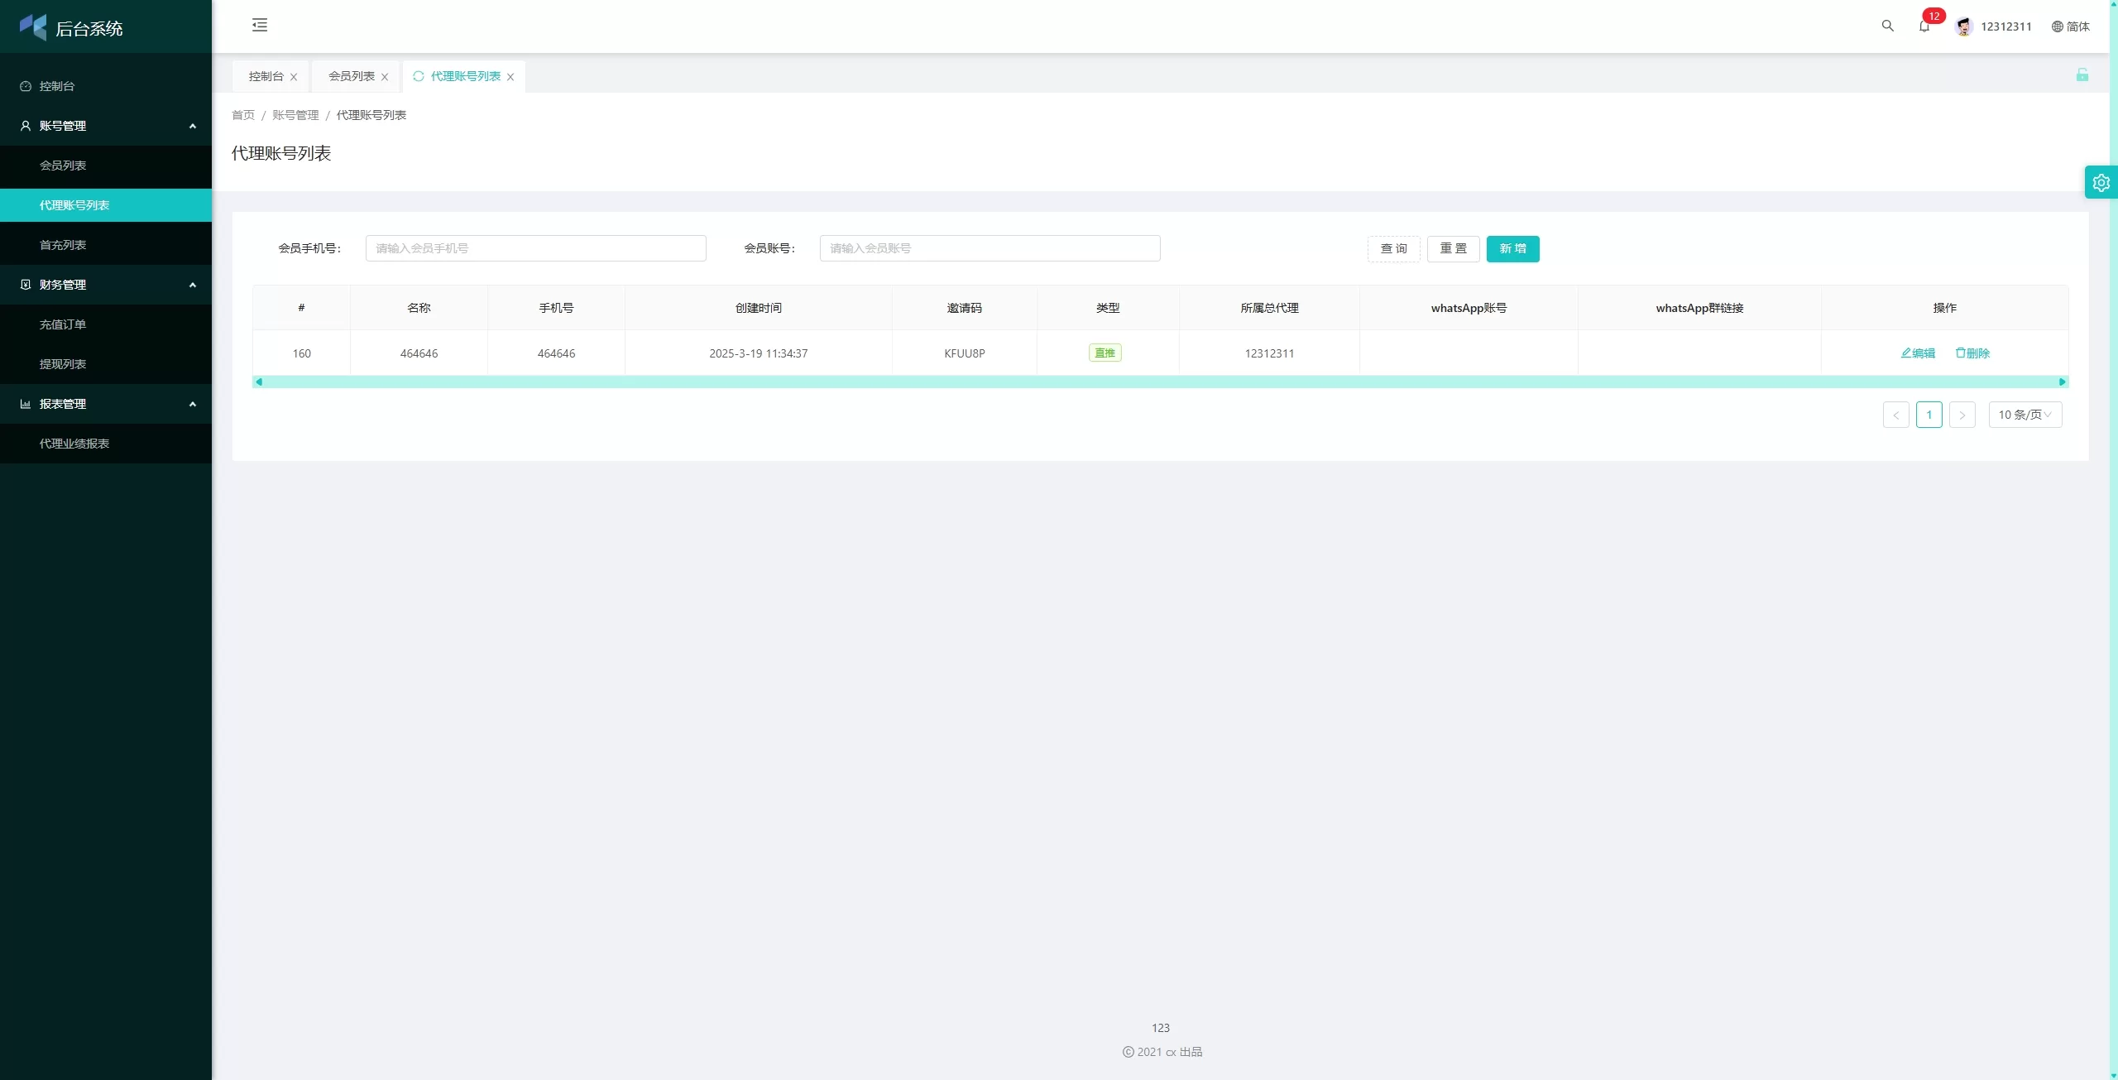Collapse the sidebar with the menu fold icon
Image resolution: width=2118 pixels, height=1080 pixels.
point(260,26)
